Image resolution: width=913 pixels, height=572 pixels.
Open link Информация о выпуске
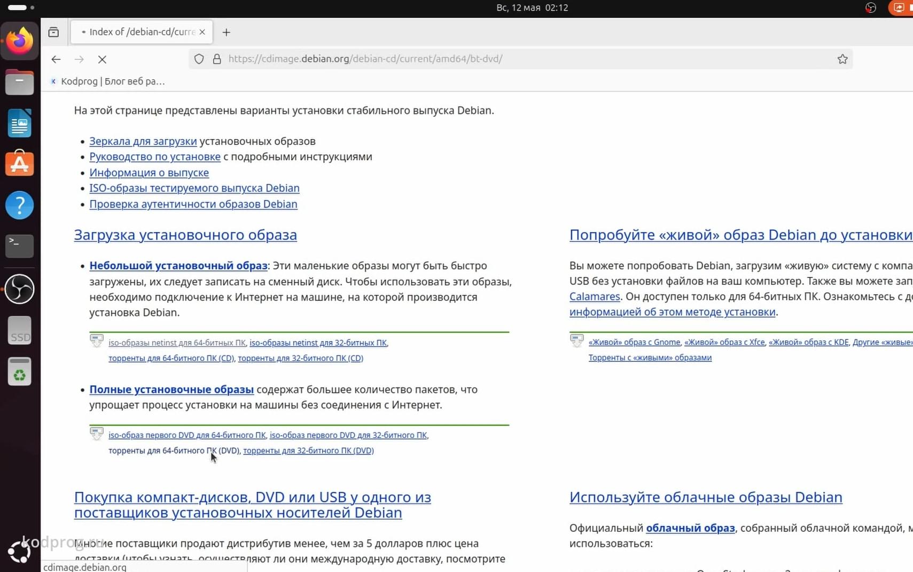click(149, 173)
